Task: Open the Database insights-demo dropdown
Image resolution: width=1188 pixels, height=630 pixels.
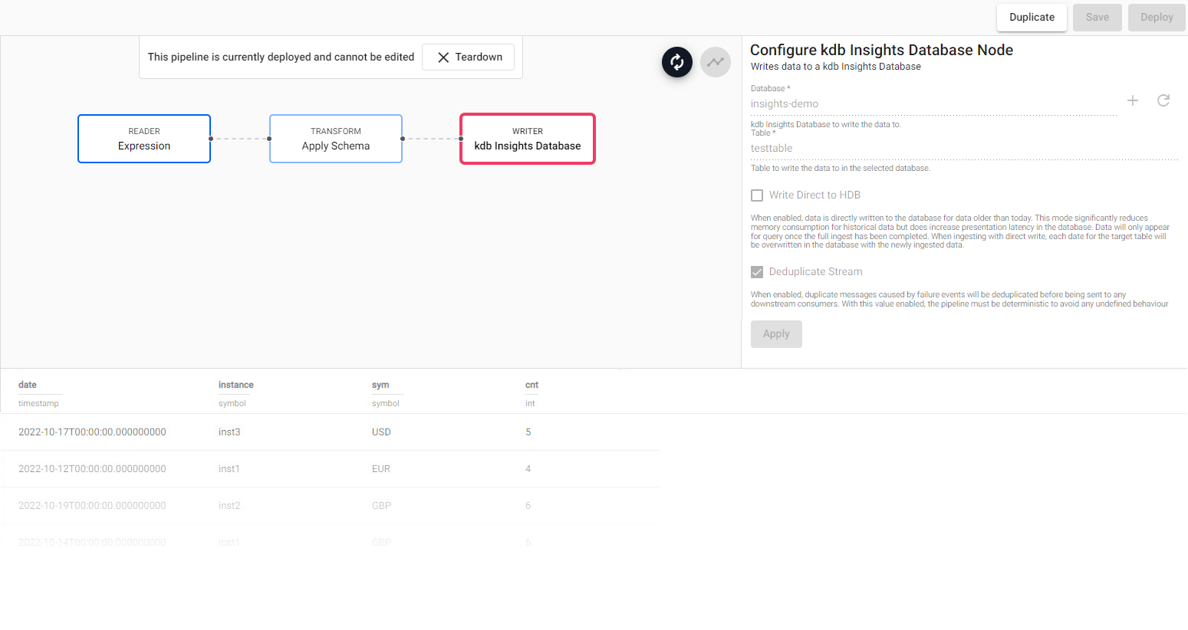Action: pyautogui.click(x=933, y=103)
